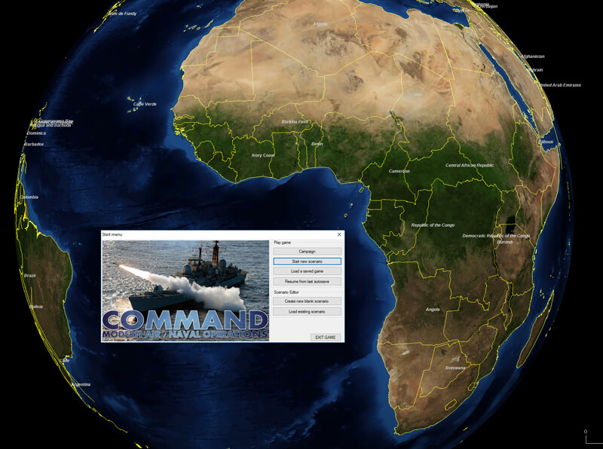
Task: Load existing scenario in editor
Action: pos(307,311)
